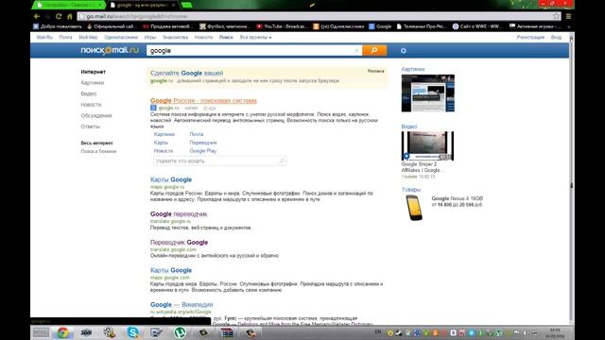Open the browser home page icon
The image size is (605, 340).
(x=70, y=16)
